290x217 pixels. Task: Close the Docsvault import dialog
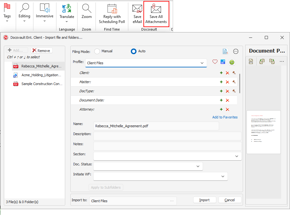(282, 37)
